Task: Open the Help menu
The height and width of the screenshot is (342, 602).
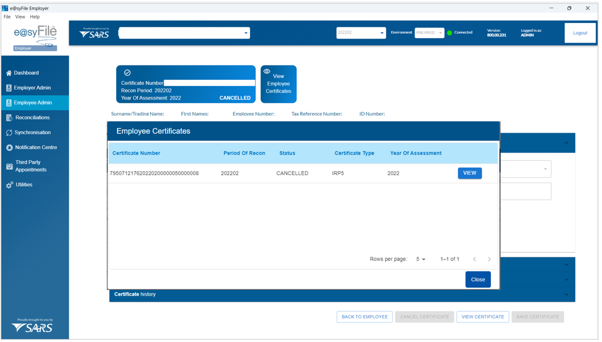Action: click(35, 17)
